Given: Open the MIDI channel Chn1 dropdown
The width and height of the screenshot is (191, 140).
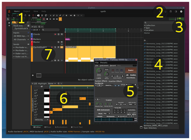Looking at the screenshot, I should 132,104.
